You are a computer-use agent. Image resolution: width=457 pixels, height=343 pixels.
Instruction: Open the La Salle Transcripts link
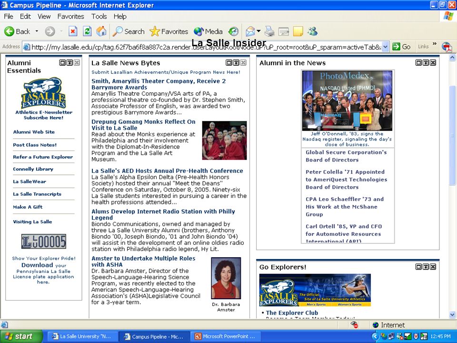pyautogui.click(x=37, y=194)
